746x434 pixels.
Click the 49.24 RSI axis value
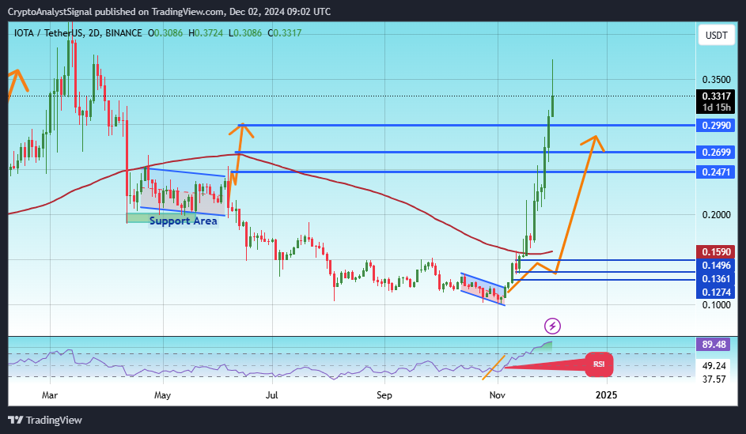714,365
